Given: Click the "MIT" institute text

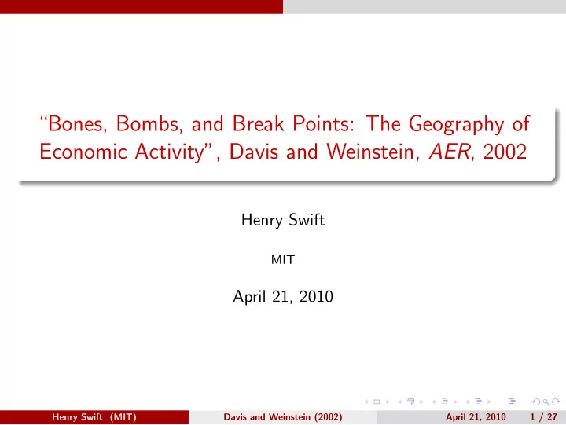Looking at the screenshot, I should (283, 260).
